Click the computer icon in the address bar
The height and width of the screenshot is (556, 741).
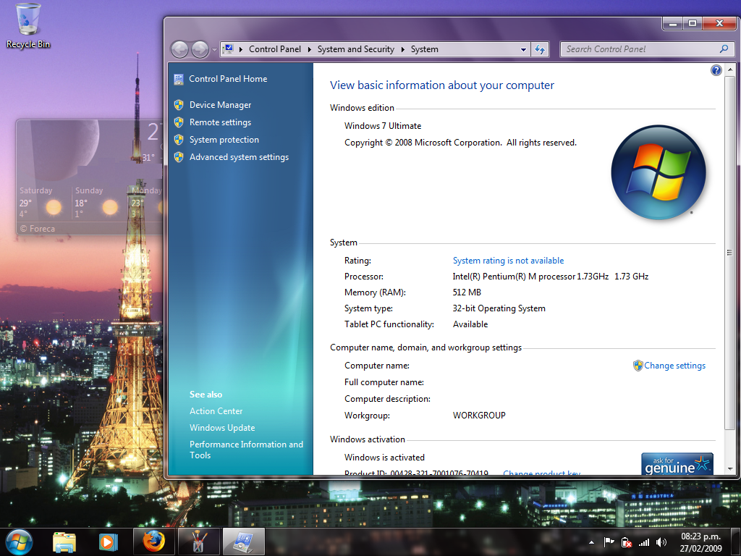click(x=229, y=49)
